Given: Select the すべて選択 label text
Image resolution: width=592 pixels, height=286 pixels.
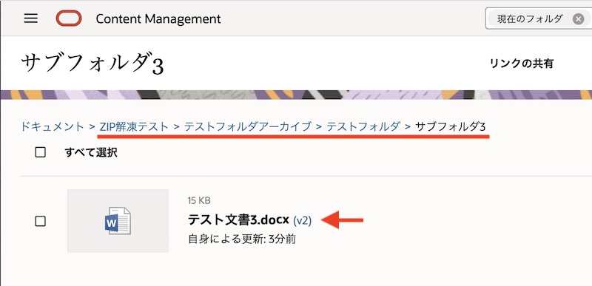Looking at the screenshot, I should point(91,152).
